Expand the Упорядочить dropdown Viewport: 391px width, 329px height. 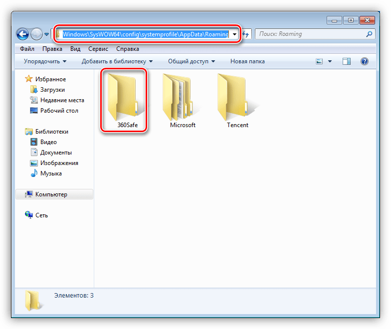coord(45,61)
